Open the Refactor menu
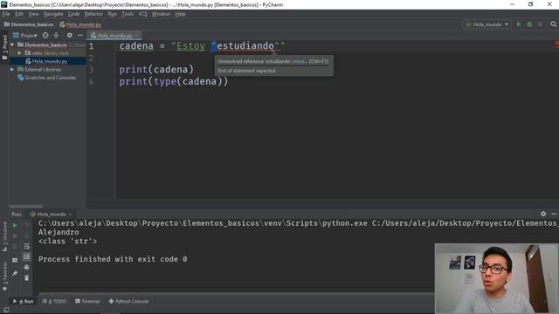This screenshot has width=559, height=314. 93,14
